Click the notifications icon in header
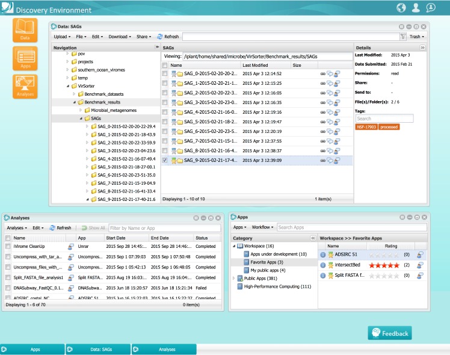 (x=431, y=8)
